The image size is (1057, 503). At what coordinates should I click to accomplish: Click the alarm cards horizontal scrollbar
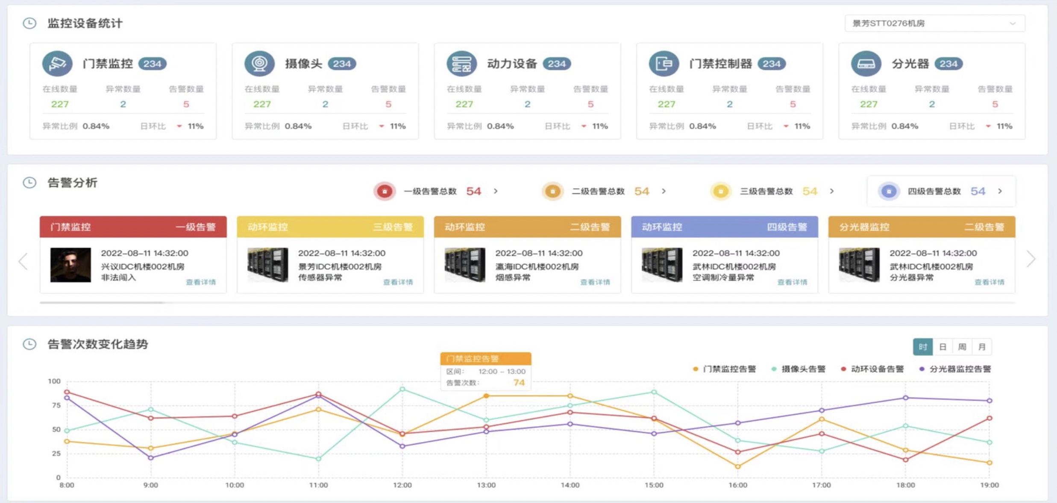(103, 302)
